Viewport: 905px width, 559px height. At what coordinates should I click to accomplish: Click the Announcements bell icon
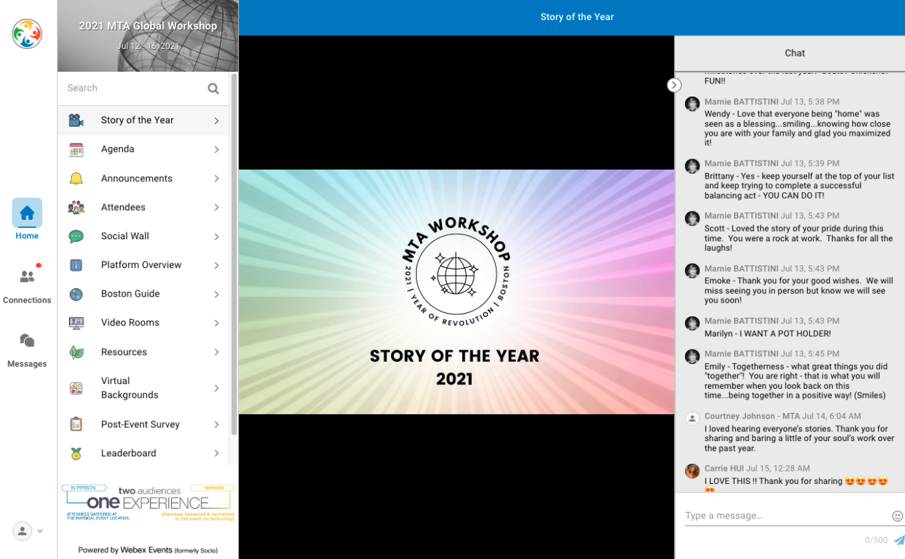(x=76, y=179)
